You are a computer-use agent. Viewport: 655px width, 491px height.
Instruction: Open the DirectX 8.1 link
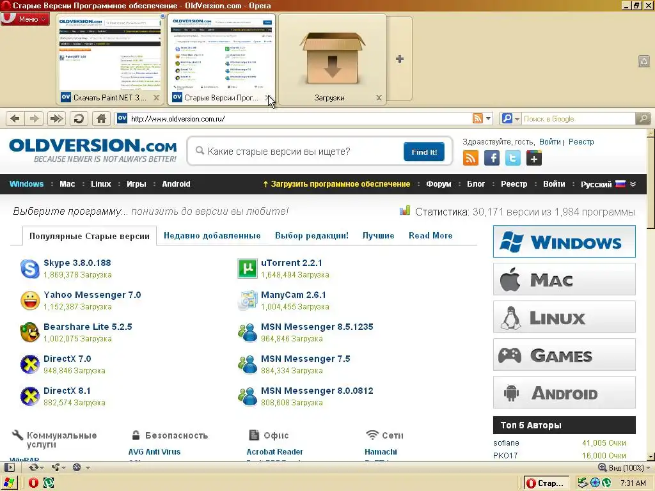[67, 391]
